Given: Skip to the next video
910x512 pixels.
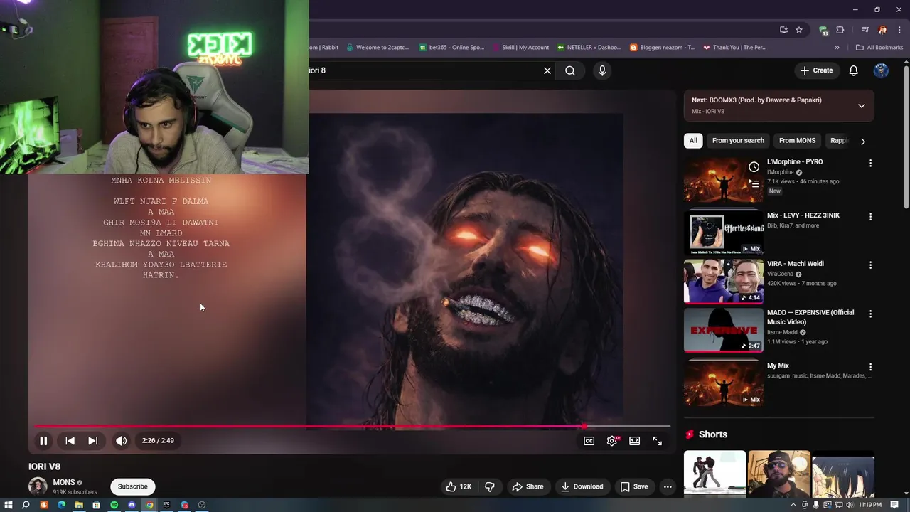Looking at the screenshot, I should [92, 441].
